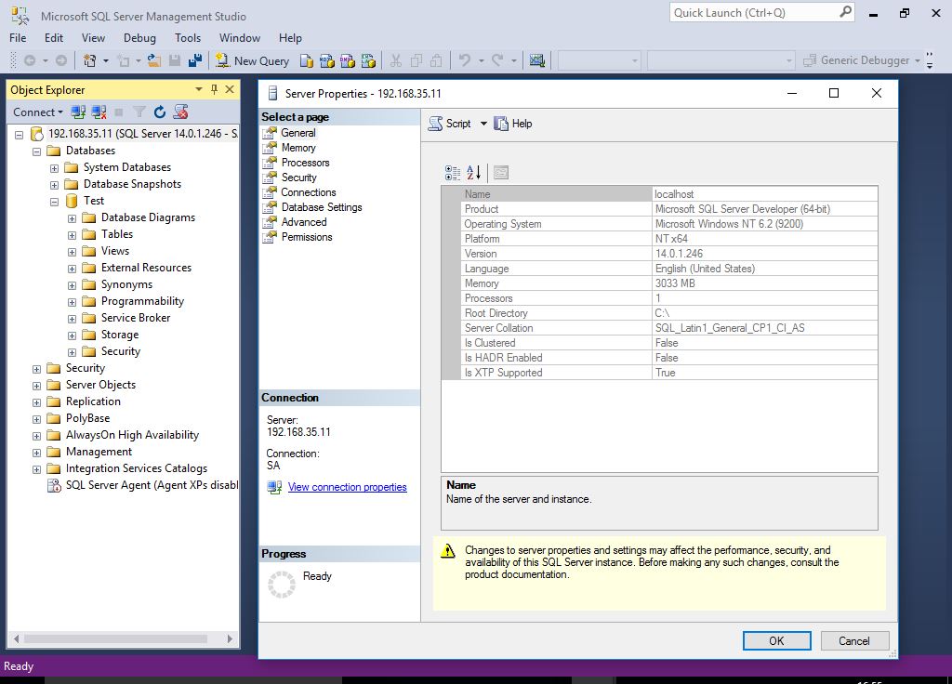Open the Debug menu
The width and height of the screenshot is (952, 684).
click(x=139, y=37)
